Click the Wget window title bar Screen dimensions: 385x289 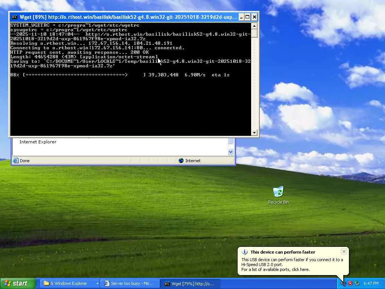pyautogui.click(x=129, y=17)
